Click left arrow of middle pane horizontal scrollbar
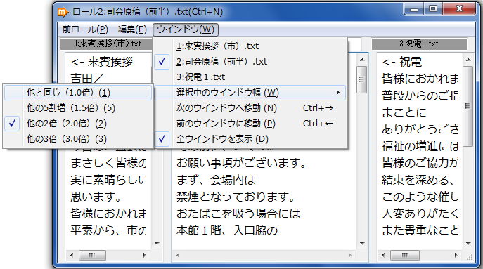The image size is (483, 269). [178, 255]
